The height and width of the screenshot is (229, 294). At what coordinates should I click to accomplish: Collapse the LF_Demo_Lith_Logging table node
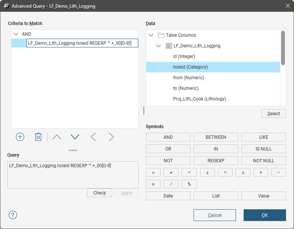pos(158,46)
